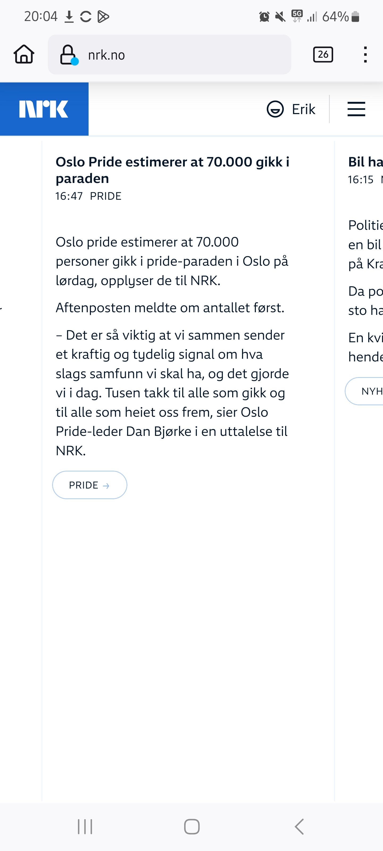Image resolution: width=383 pixels, height=851 pixels.
Task: Tap the PRIDE category label beside 16:47
Action: (x=106, y=196)
